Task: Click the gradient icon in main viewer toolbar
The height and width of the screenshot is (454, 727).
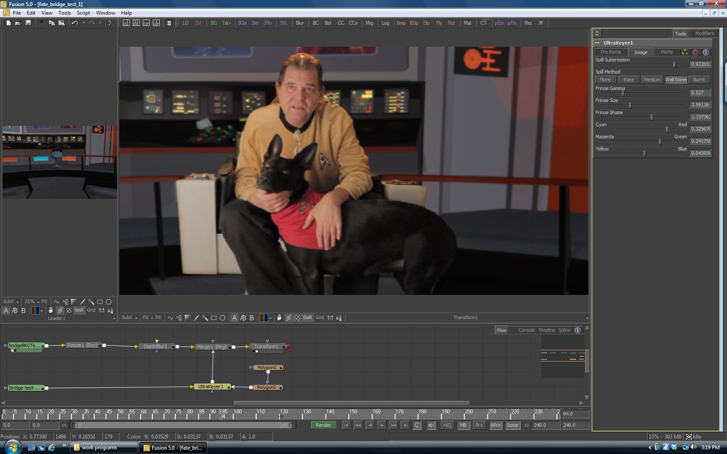Action: pos(188,318)
